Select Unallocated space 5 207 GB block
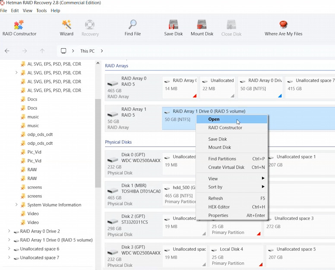This screenshot has height=270, width=335. point(300,256)
